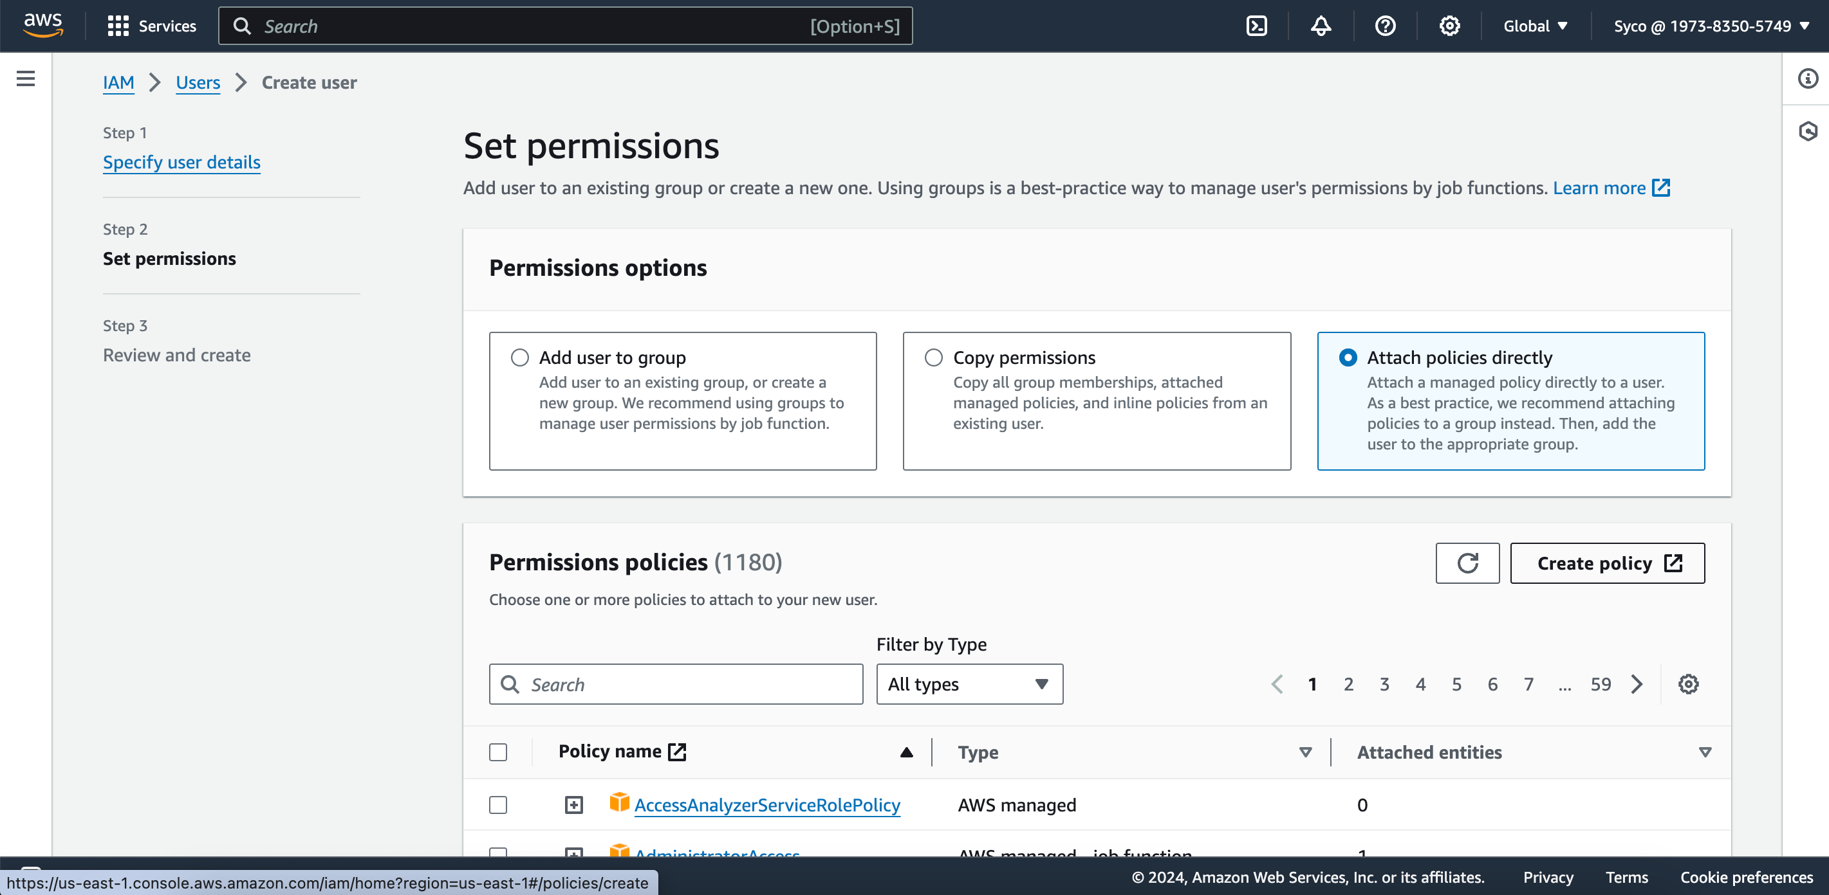Click the help question mark icon
Viewport: 1829px width, 895px height.
[x=1384, y=26]
